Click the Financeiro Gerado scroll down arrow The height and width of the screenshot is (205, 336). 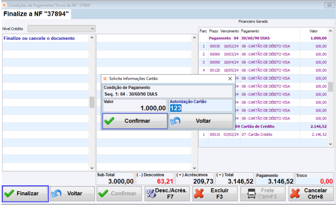[x=331, y=144]
